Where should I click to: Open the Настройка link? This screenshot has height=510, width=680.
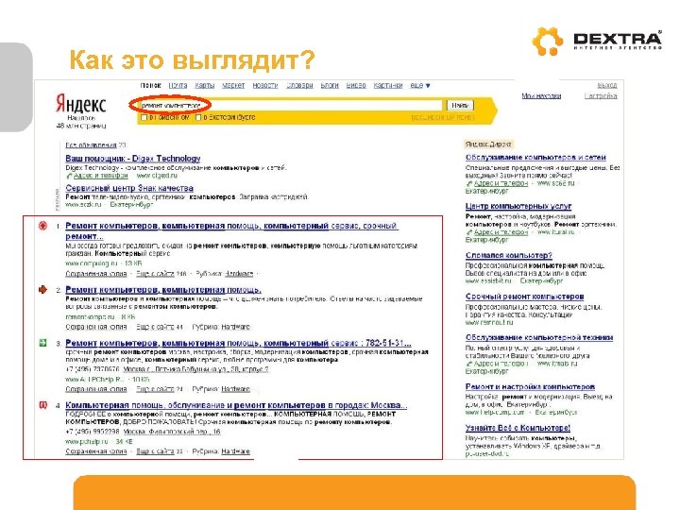tap(601, 95)
